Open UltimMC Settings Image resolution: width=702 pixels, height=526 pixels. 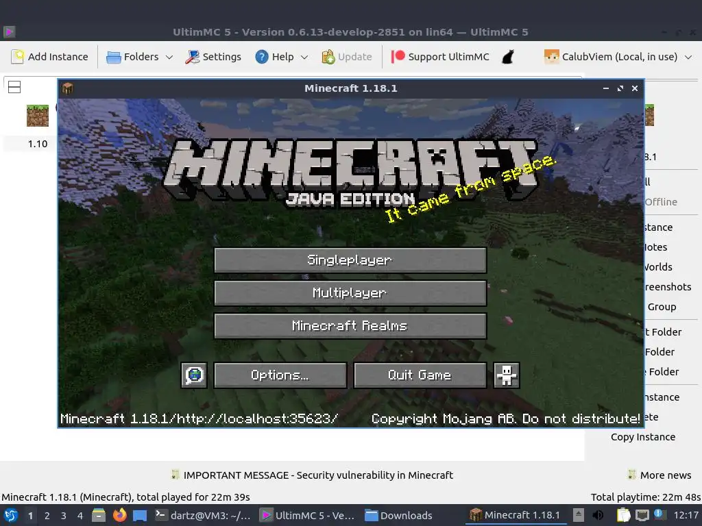click(x=213, y=57)
